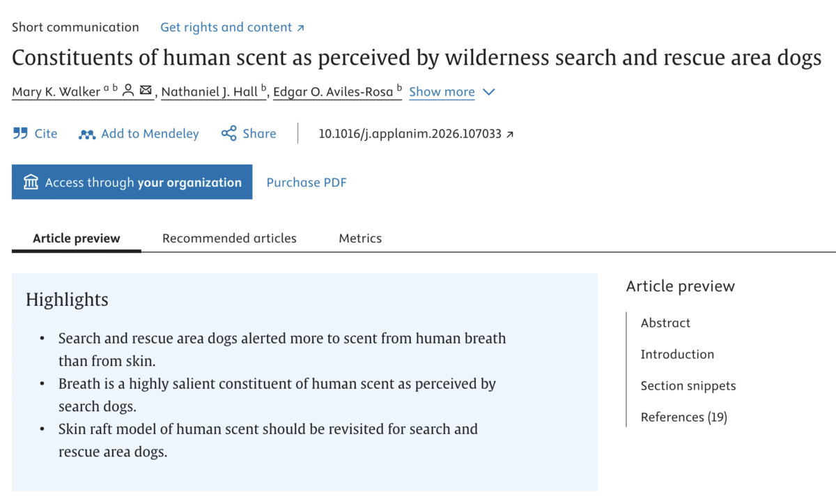
Task: Jump to the Section snippets outline entry
Action: pyautogui.click(x=688, y=386)
